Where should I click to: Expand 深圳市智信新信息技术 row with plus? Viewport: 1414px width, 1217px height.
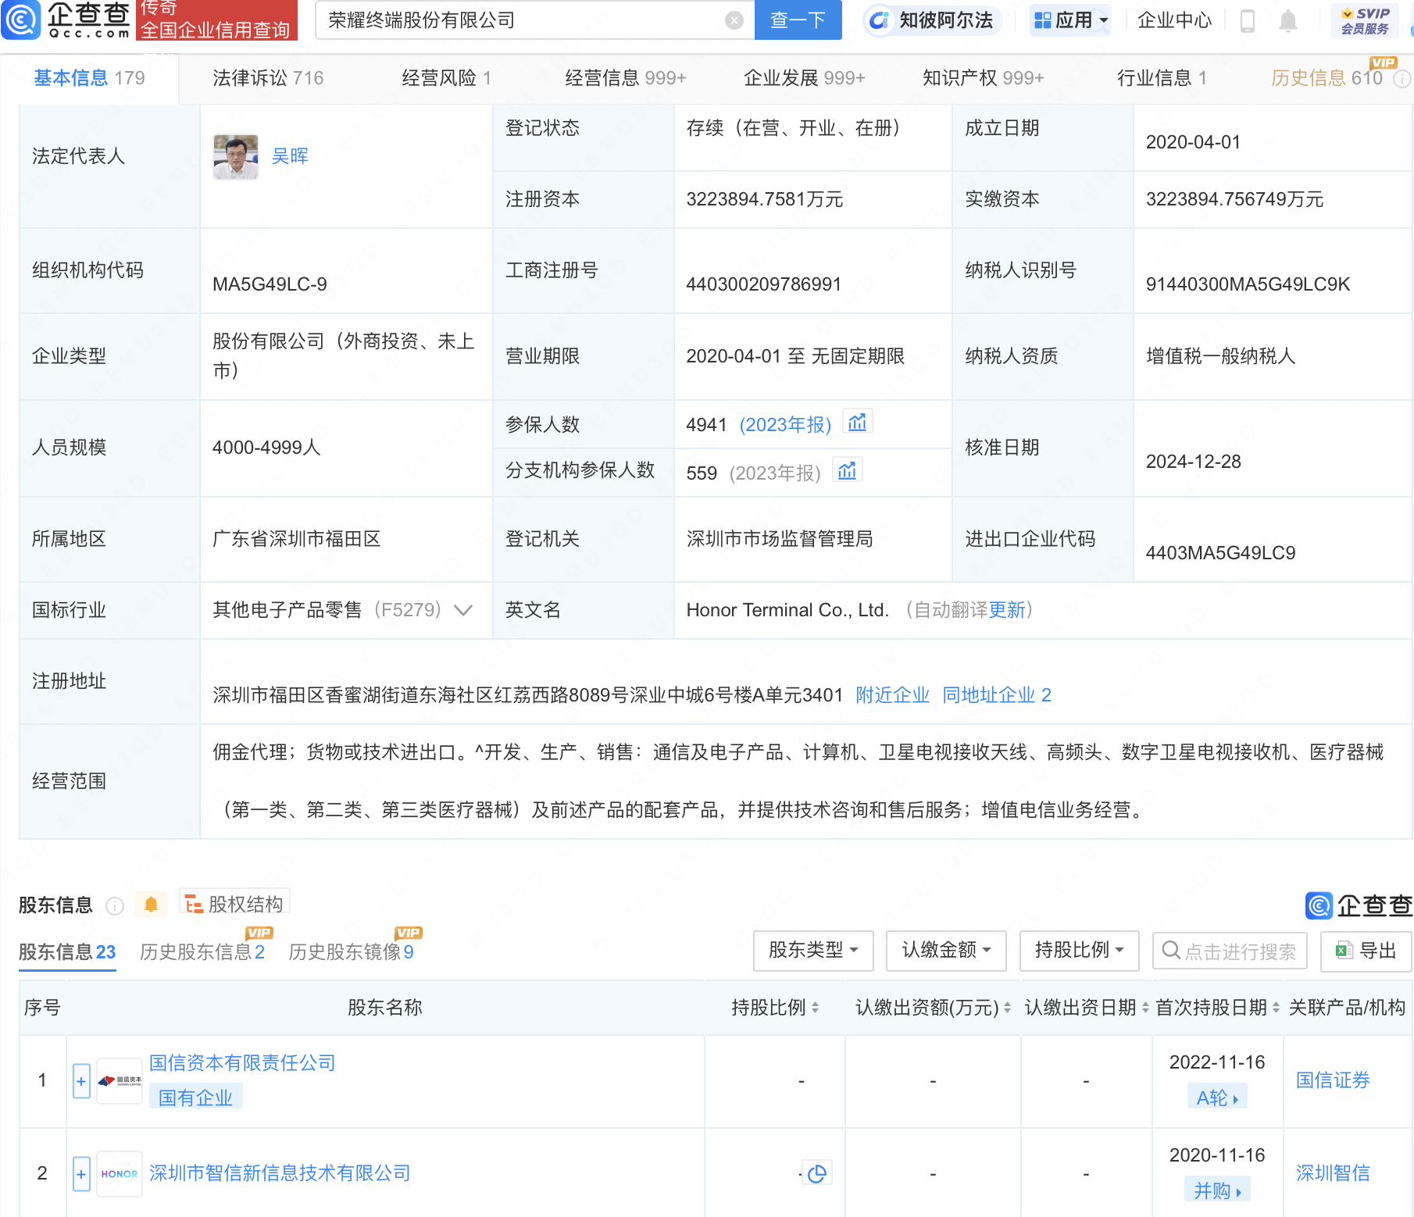81,1173
